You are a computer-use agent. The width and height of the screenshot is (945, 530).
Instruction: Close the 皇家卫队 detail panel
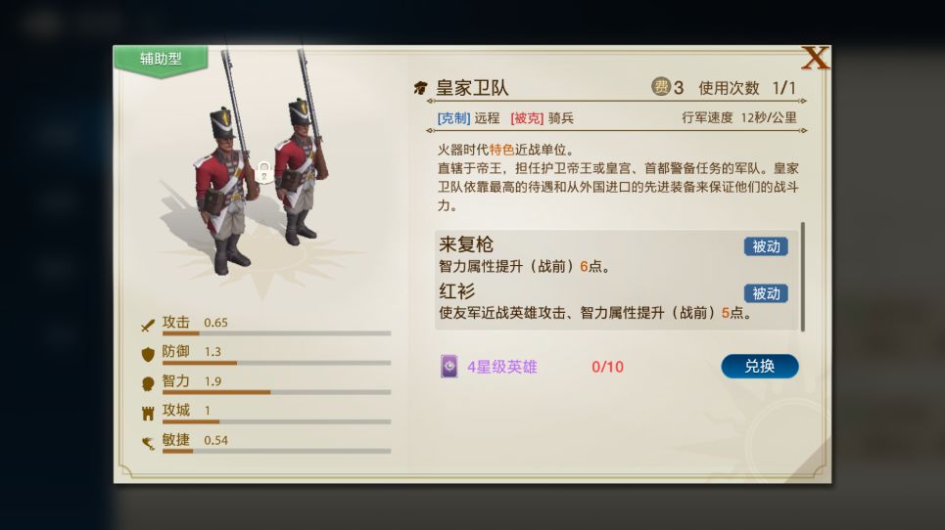point(815,58)
